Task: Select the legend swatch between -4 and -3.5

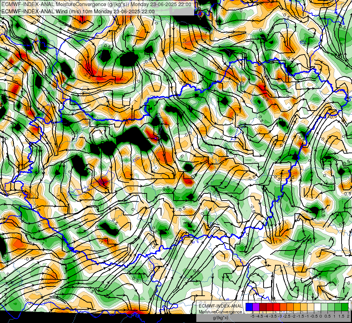Action: (270, 307)
